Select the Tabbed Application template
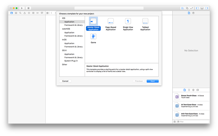 [x=145, y=24]
